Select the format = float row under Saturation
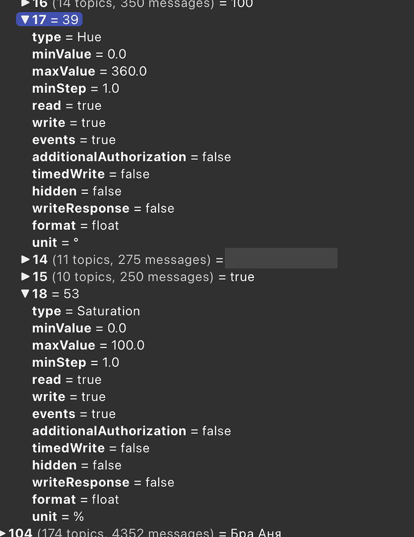The height and width of the screenshot is (537, 414). click(75, 499)
